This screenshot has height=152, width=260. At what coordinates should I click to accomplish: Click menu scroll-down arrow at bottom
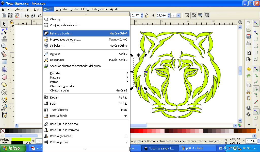[86, 149]
